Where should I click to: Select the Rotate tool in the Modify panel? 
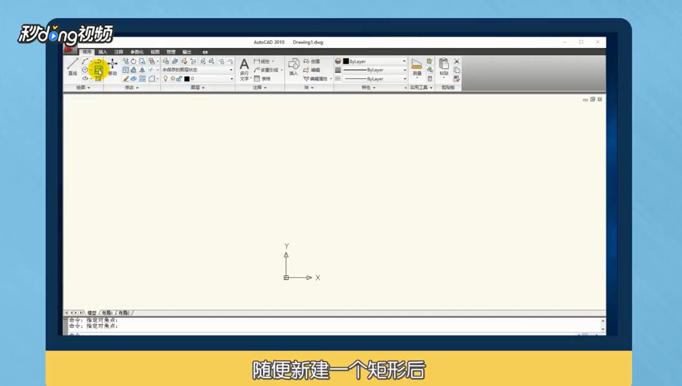click(134, 61)
